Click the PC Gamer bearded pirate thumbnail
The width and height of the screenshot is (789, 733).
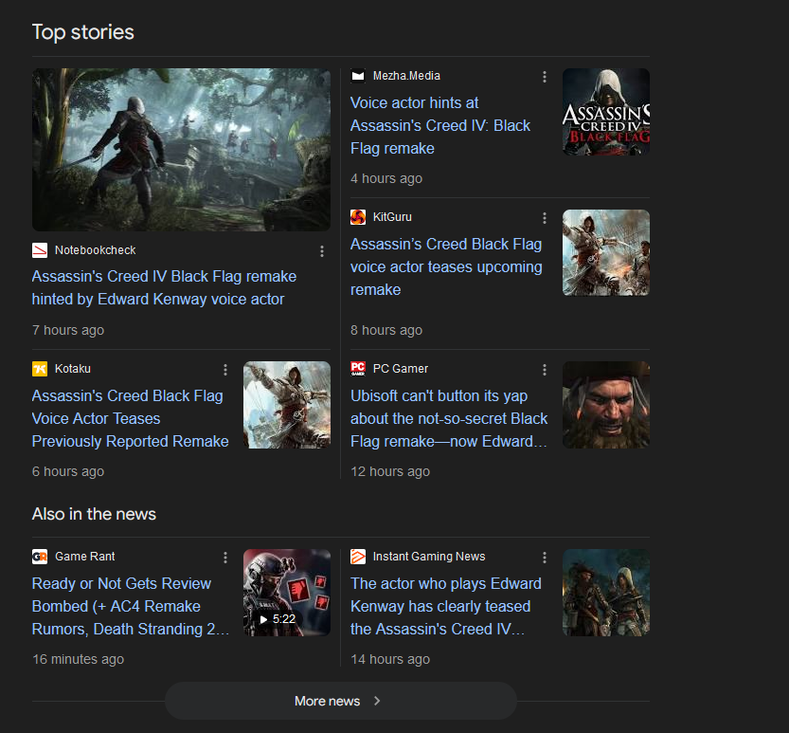click(606, 405)
